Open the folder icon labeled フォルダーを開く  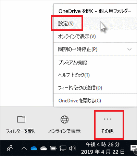(x=21, y=119)
